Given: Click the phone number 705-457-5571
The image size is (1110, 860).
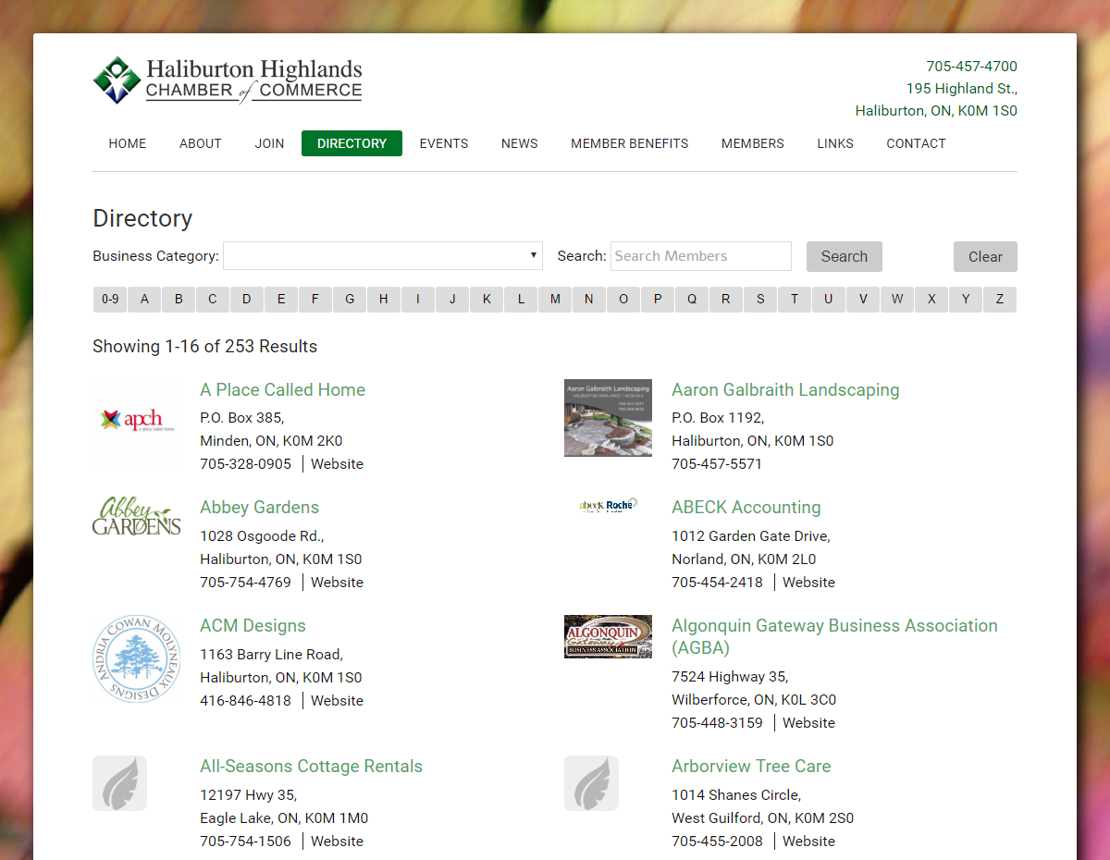Looking at the screenshot, I should 717,464.
